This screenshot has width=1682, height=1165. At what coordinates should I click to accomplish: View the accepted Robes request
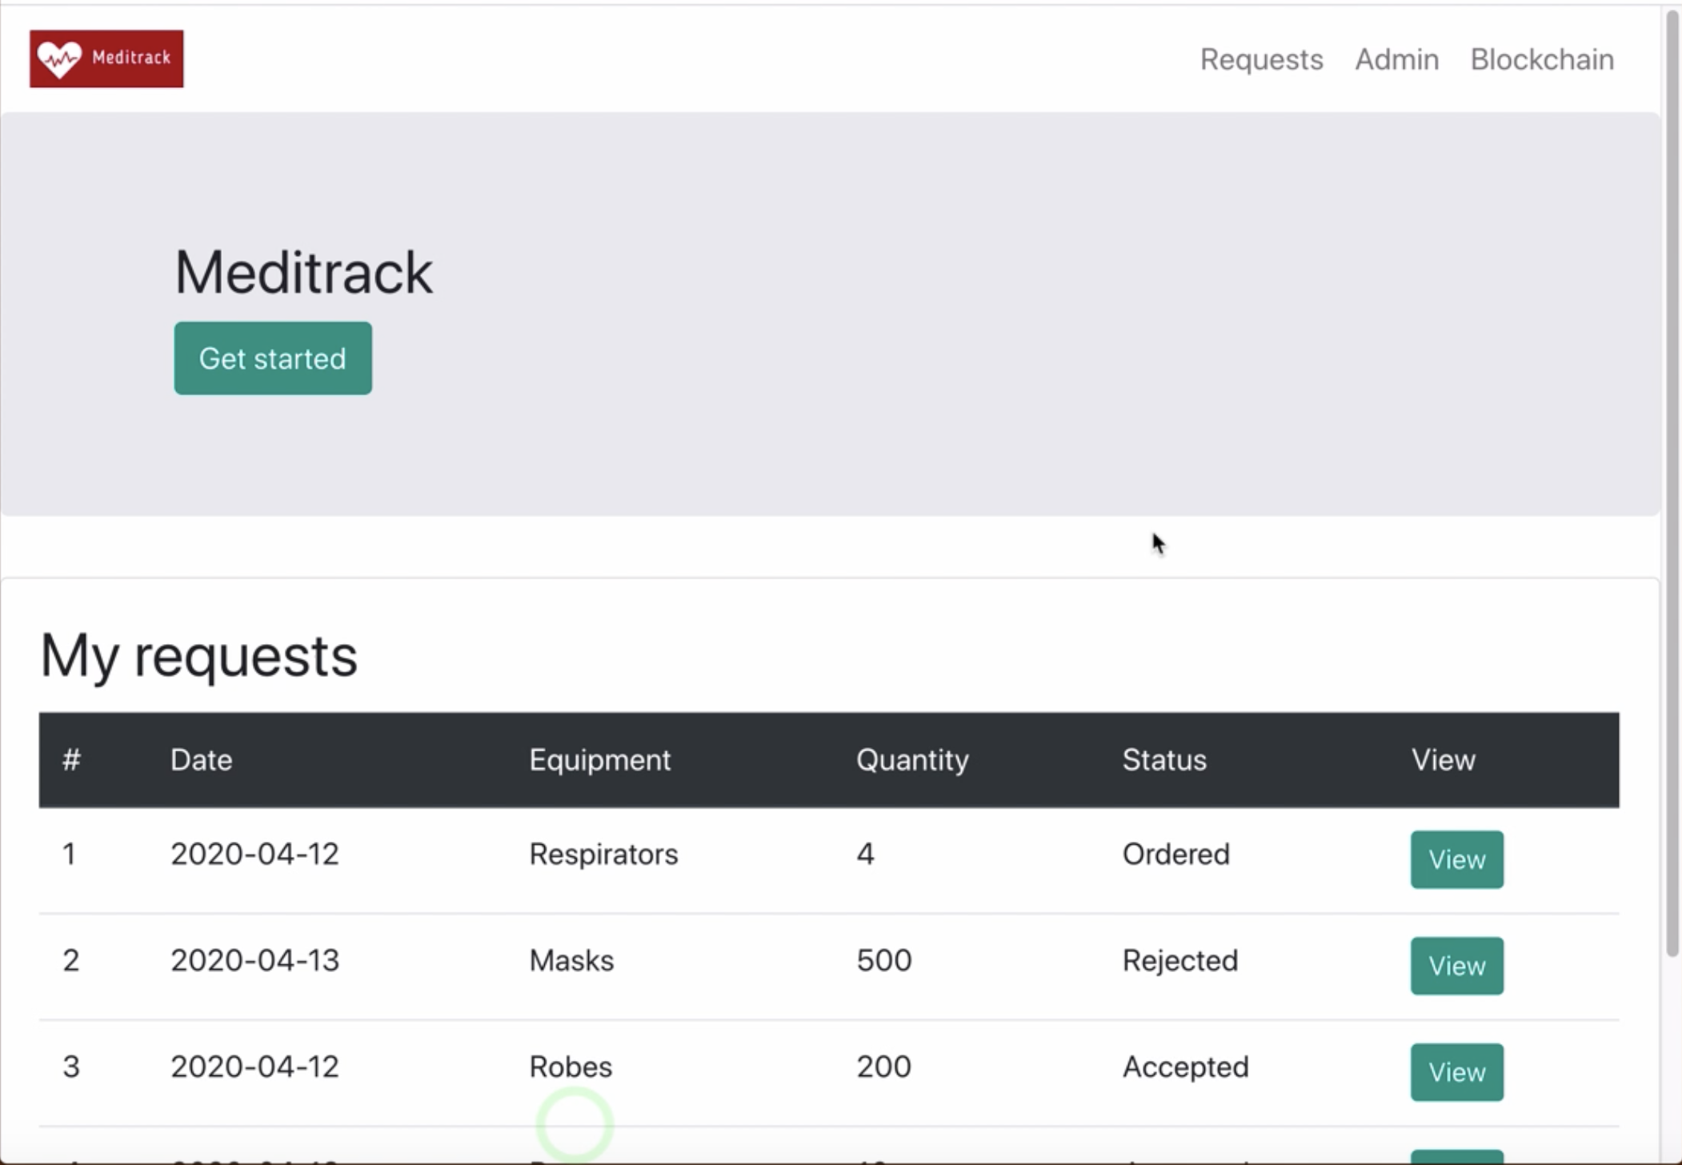[x=1456, y=1071]
